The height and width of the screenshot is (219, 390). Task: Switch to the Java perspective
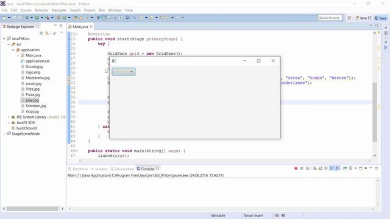tap(381, 18)
